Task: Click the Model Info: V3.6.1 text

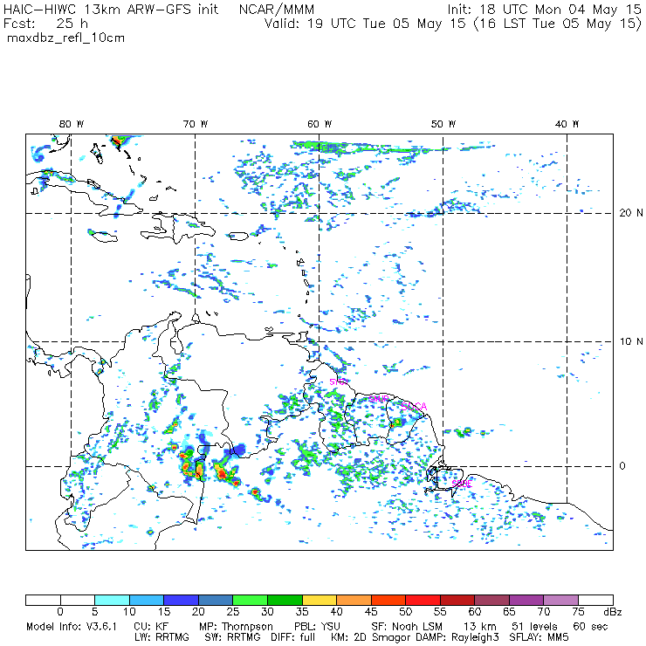Action: coord(72,627)
